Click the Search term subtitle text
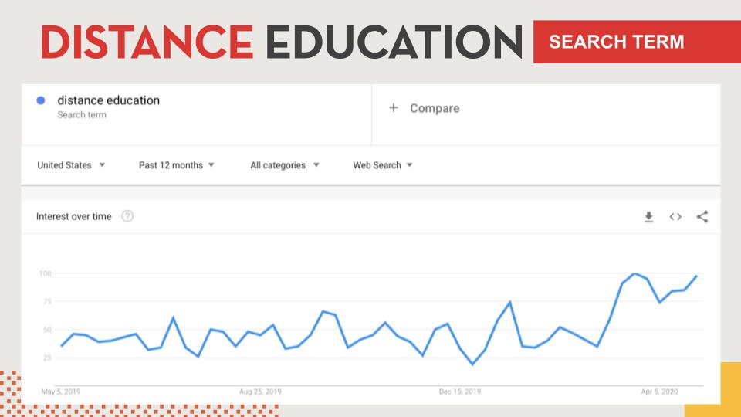Viewport: 741px width, 417px height. 82,115
